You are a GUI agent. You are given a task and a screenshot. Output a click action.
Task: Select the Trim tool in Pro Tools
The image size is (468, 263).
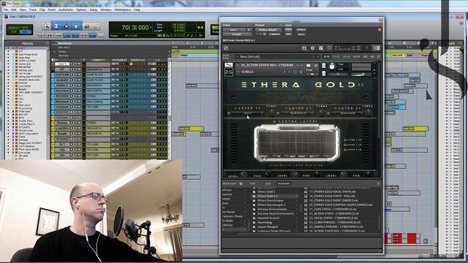(56, 26)
